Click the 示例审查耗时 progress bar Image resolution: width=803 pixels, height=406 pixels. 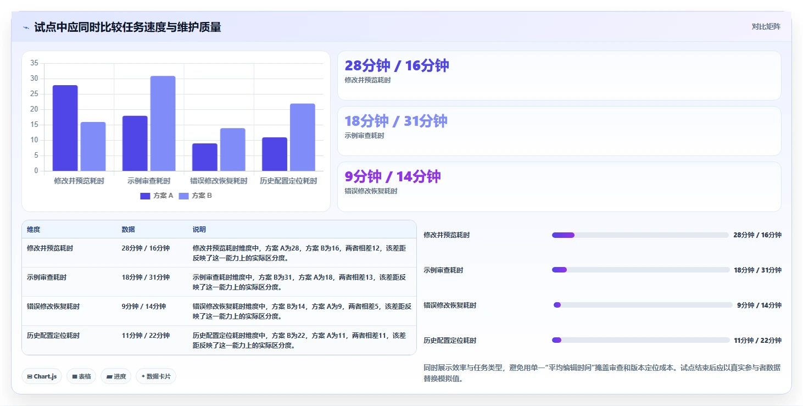coord(641,270)
